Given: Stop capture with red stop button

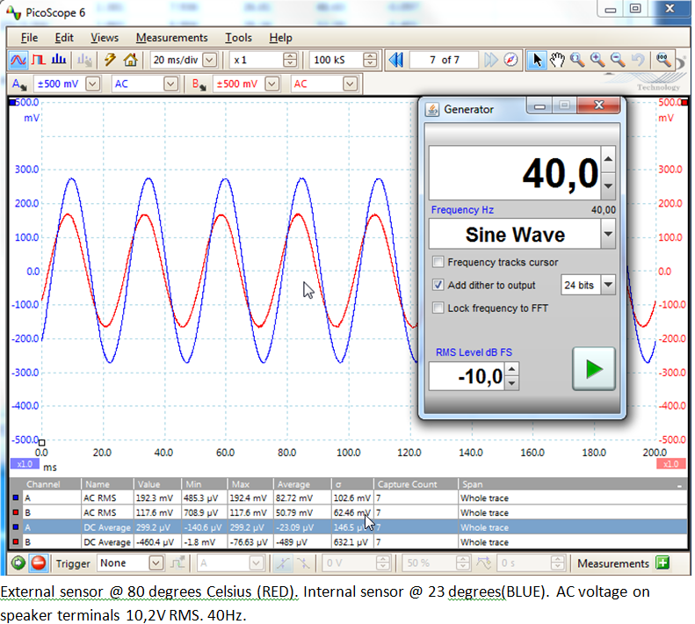Looking at the screenshot, I should pyautogui.click(x=39, y=563).
